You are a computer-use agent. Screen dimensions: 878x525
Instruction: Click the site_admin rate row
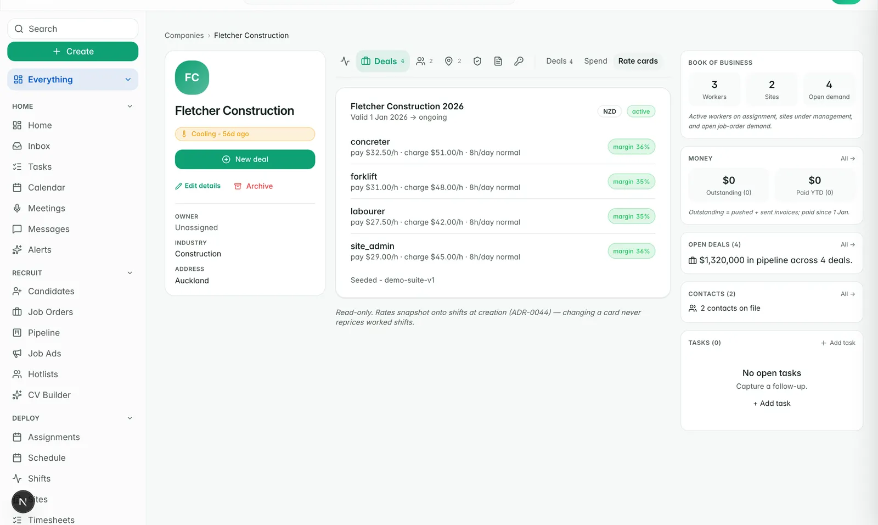point(503,252)
